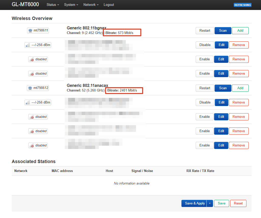The image size is (261, 218).
Task: Click the mt798612 radio device badge
Action: point(38,88)
